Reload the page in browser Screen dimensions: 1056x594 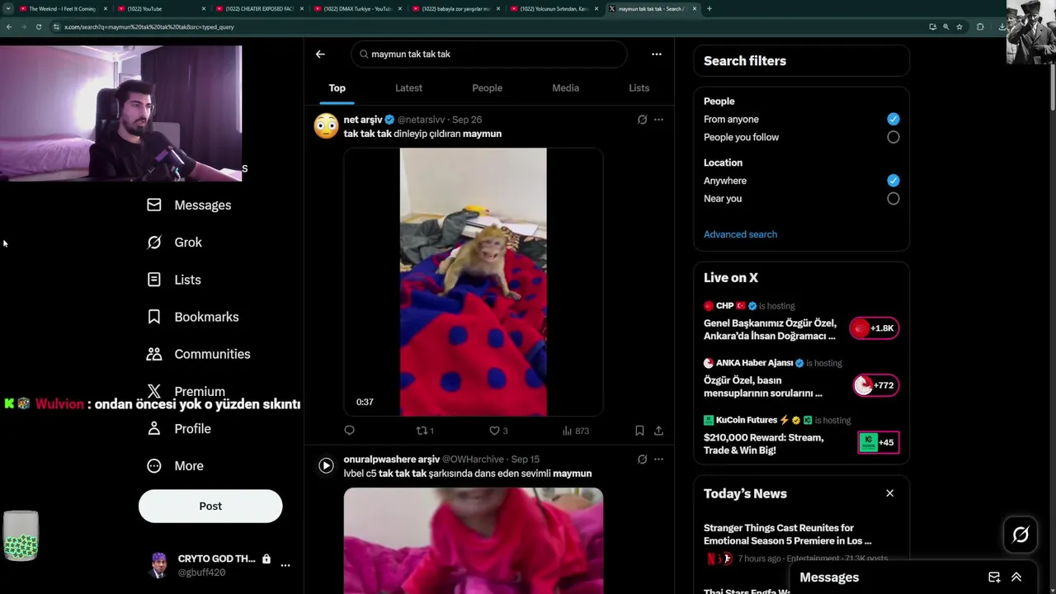[x=38, y=26]
